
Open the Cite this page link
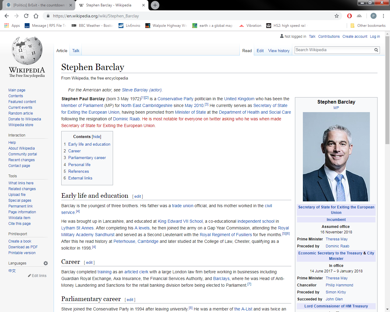(x=19, y=224)
